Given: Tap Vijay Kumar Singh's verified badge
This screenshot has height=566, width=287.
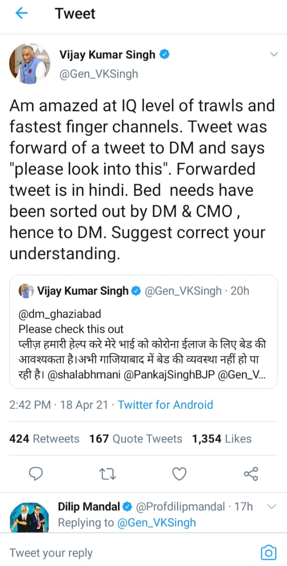Looking at the screenshot, I should coord(165,55).
